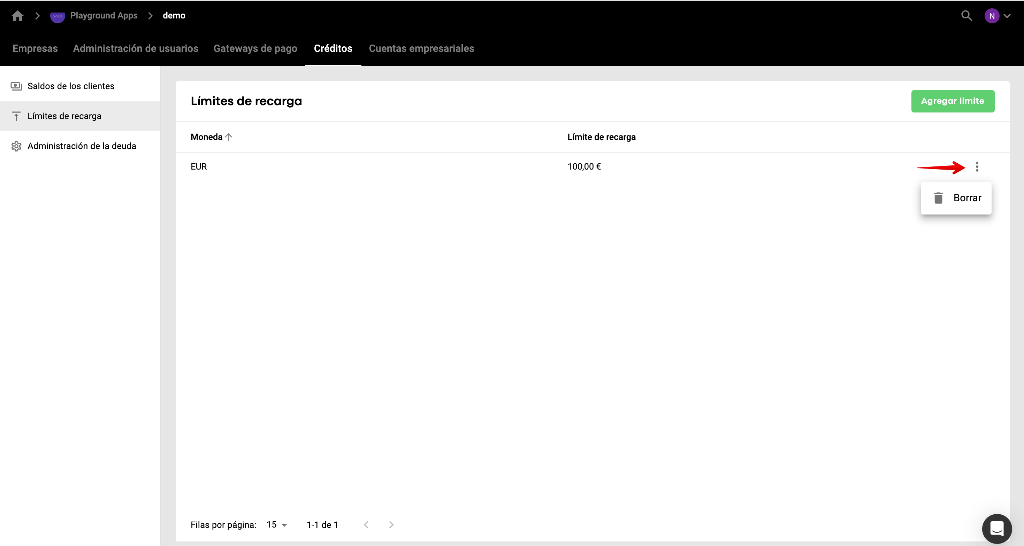
Task: Open the search magnifier icon
Action: pyautogui.click(x=966, y=16)
